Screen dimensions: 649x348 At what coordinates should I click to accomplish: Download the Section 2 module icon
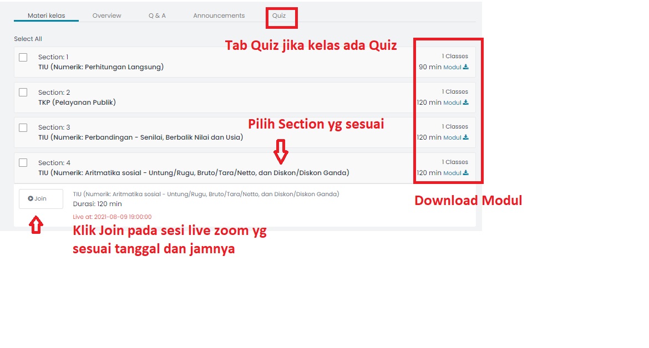(x=465, y=103)
